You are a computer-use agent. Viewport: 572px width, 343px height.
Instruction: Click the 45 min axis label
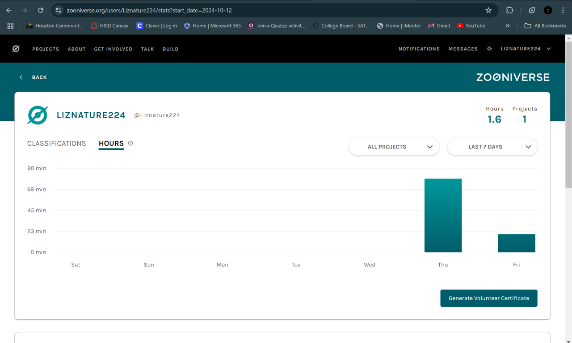37,210
